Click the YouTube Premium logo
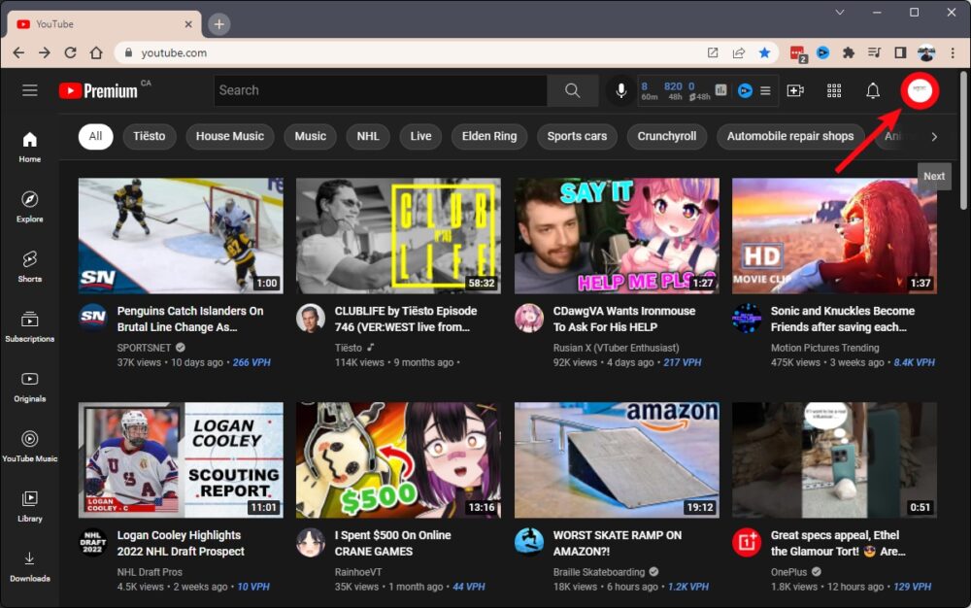Viewport: 971px width, 608px height. coord(98,90)
